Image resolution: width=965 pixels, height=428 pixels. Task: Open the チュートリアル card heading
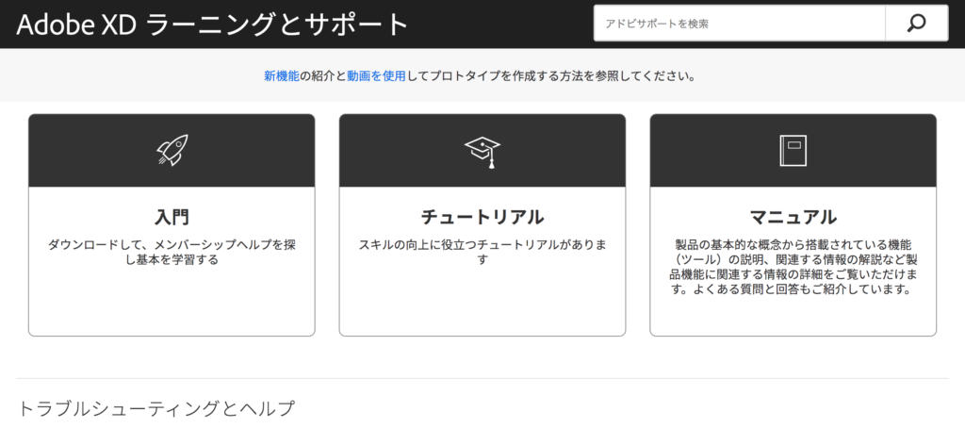point(482,217)
